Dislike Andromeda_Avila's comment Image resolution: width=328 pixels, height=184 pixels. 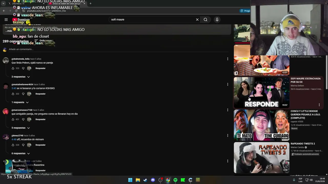tap(23, 68)
